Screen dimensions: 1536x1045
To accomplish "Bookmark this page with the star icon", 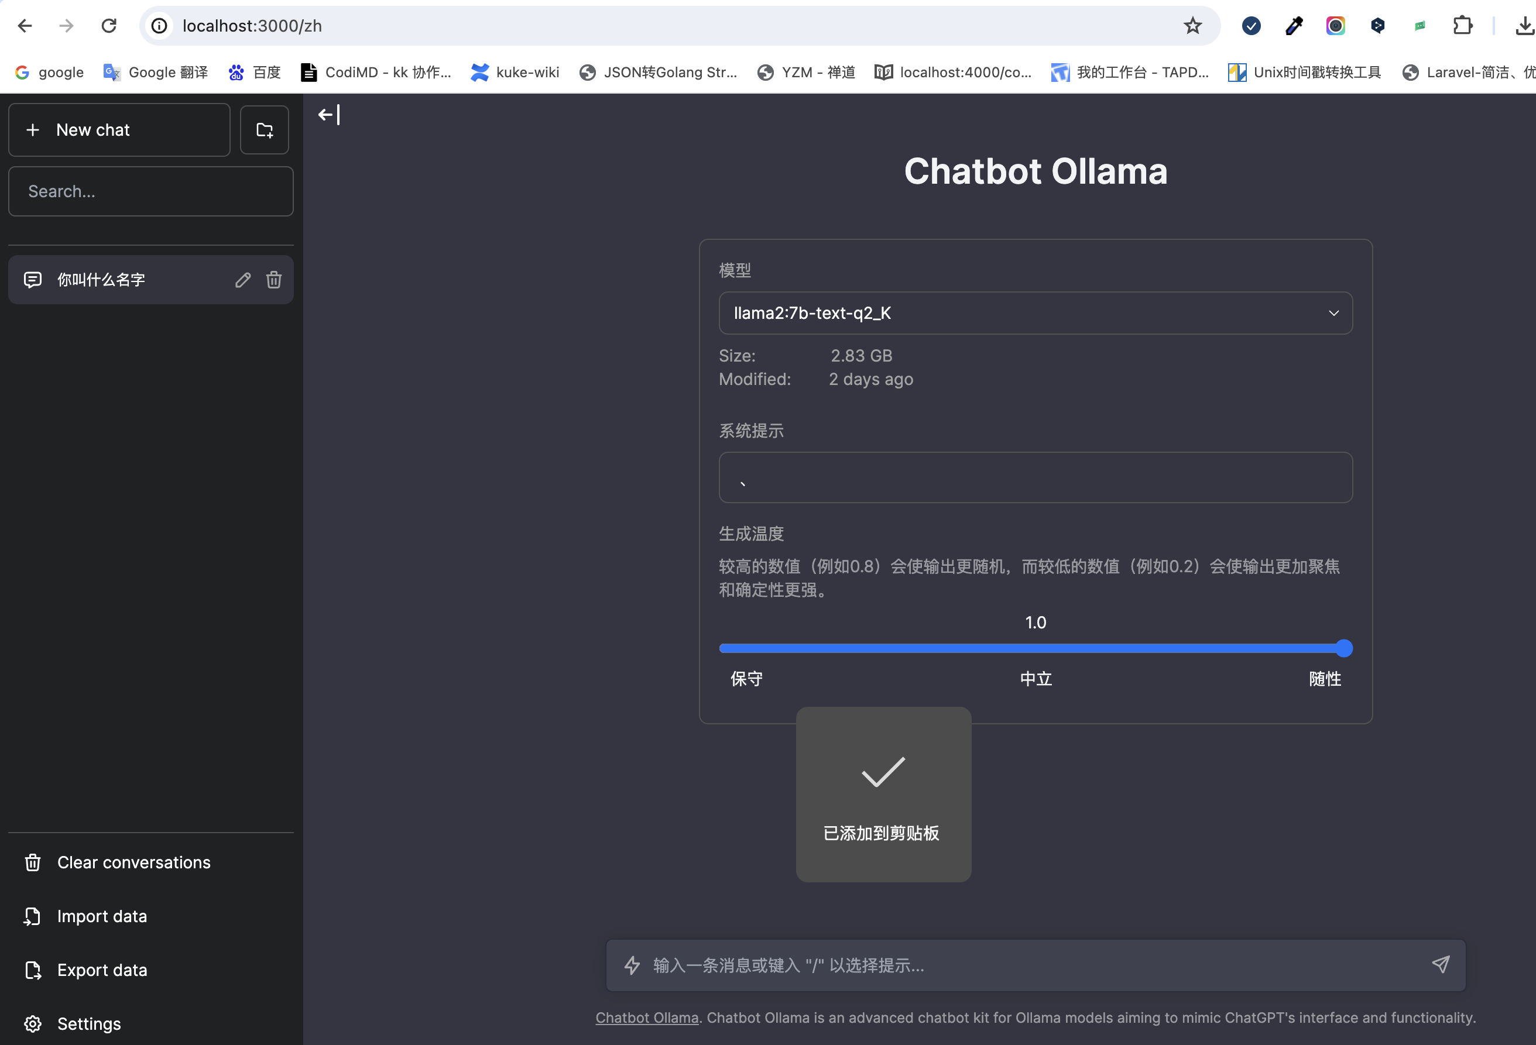I will [x=1192, y=26].
